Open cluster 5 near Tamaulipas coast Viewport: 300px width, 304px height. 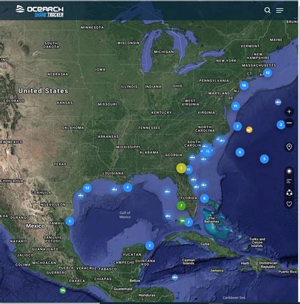(x=70, y=221)
